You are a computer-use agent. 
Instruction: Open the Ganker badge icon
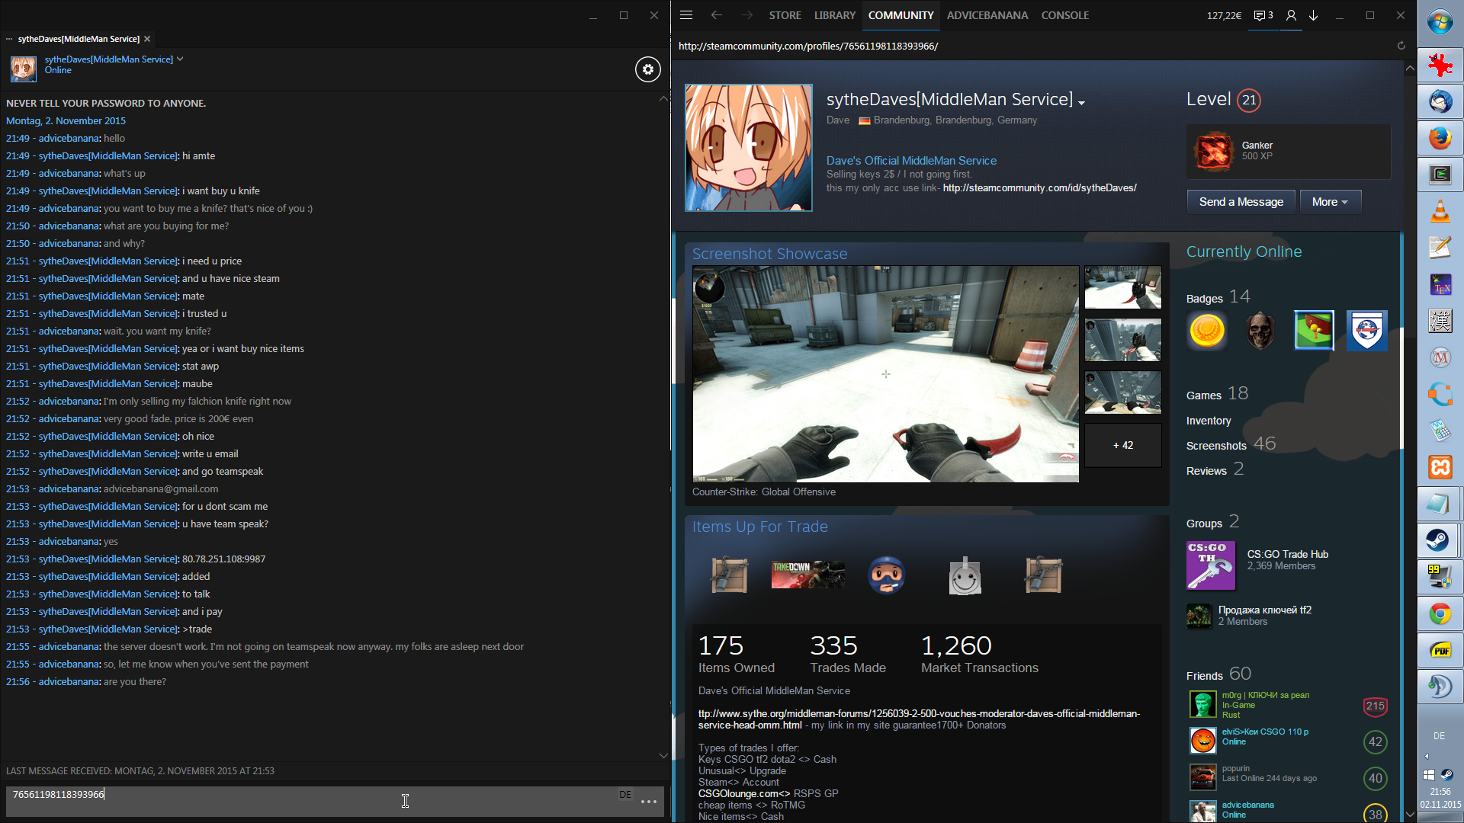tap(1213, 151)
